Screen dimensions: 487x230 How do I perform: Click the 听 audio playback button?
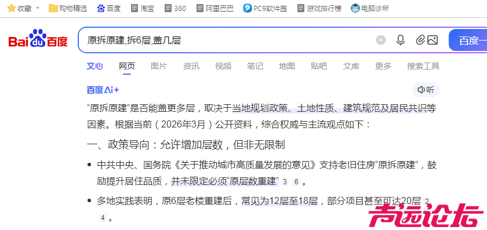[x=426, y=90]
